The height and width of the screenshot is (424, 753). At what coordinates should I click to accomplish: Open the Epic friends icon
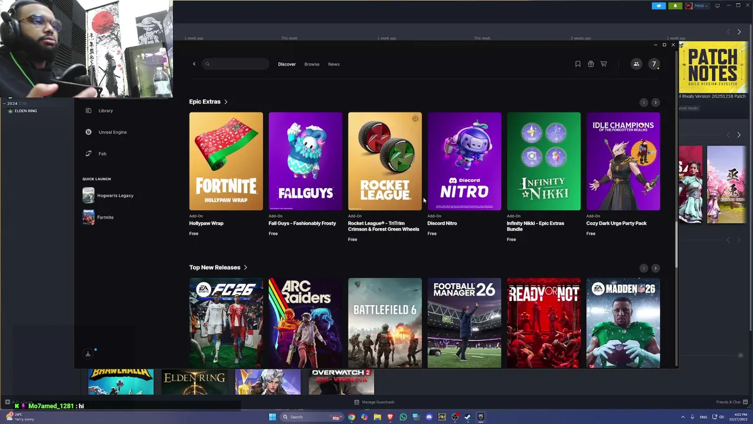tap(636, 64)
